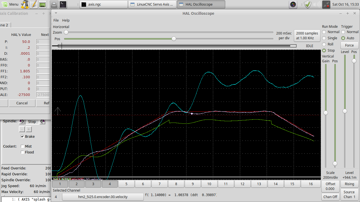Click the Chan Off button
360x202 pixels.
click(x=330, y=197)
